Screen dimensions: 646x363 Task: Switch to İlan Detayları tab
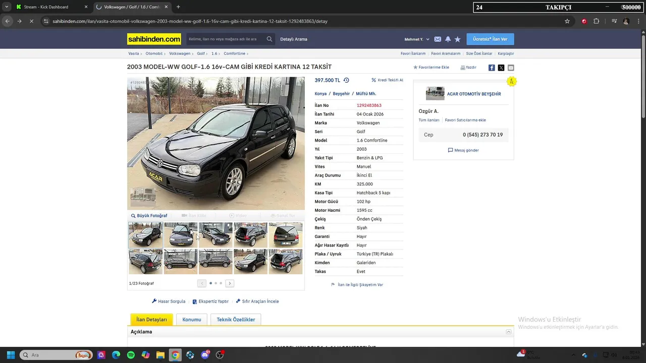pos(151,320)
